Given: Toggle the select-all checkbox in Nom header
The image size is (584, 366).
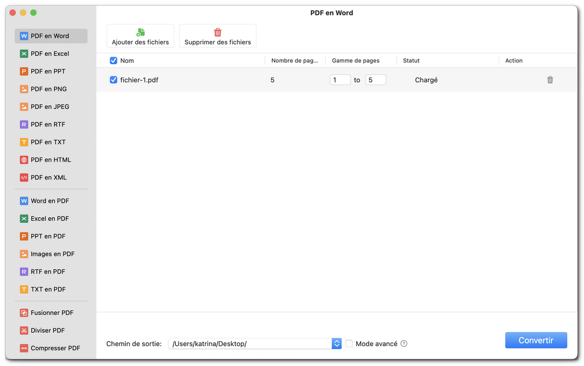Looking at the screenshot, I should [113, 60].
